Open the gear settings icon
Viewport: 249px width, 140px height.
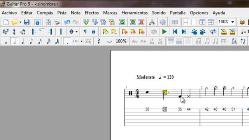pyautogui.click(x=163, y=22)
